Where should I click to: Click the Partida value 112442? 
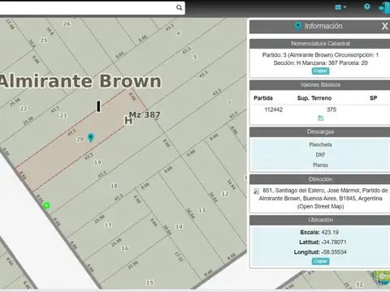click(274, 109)
